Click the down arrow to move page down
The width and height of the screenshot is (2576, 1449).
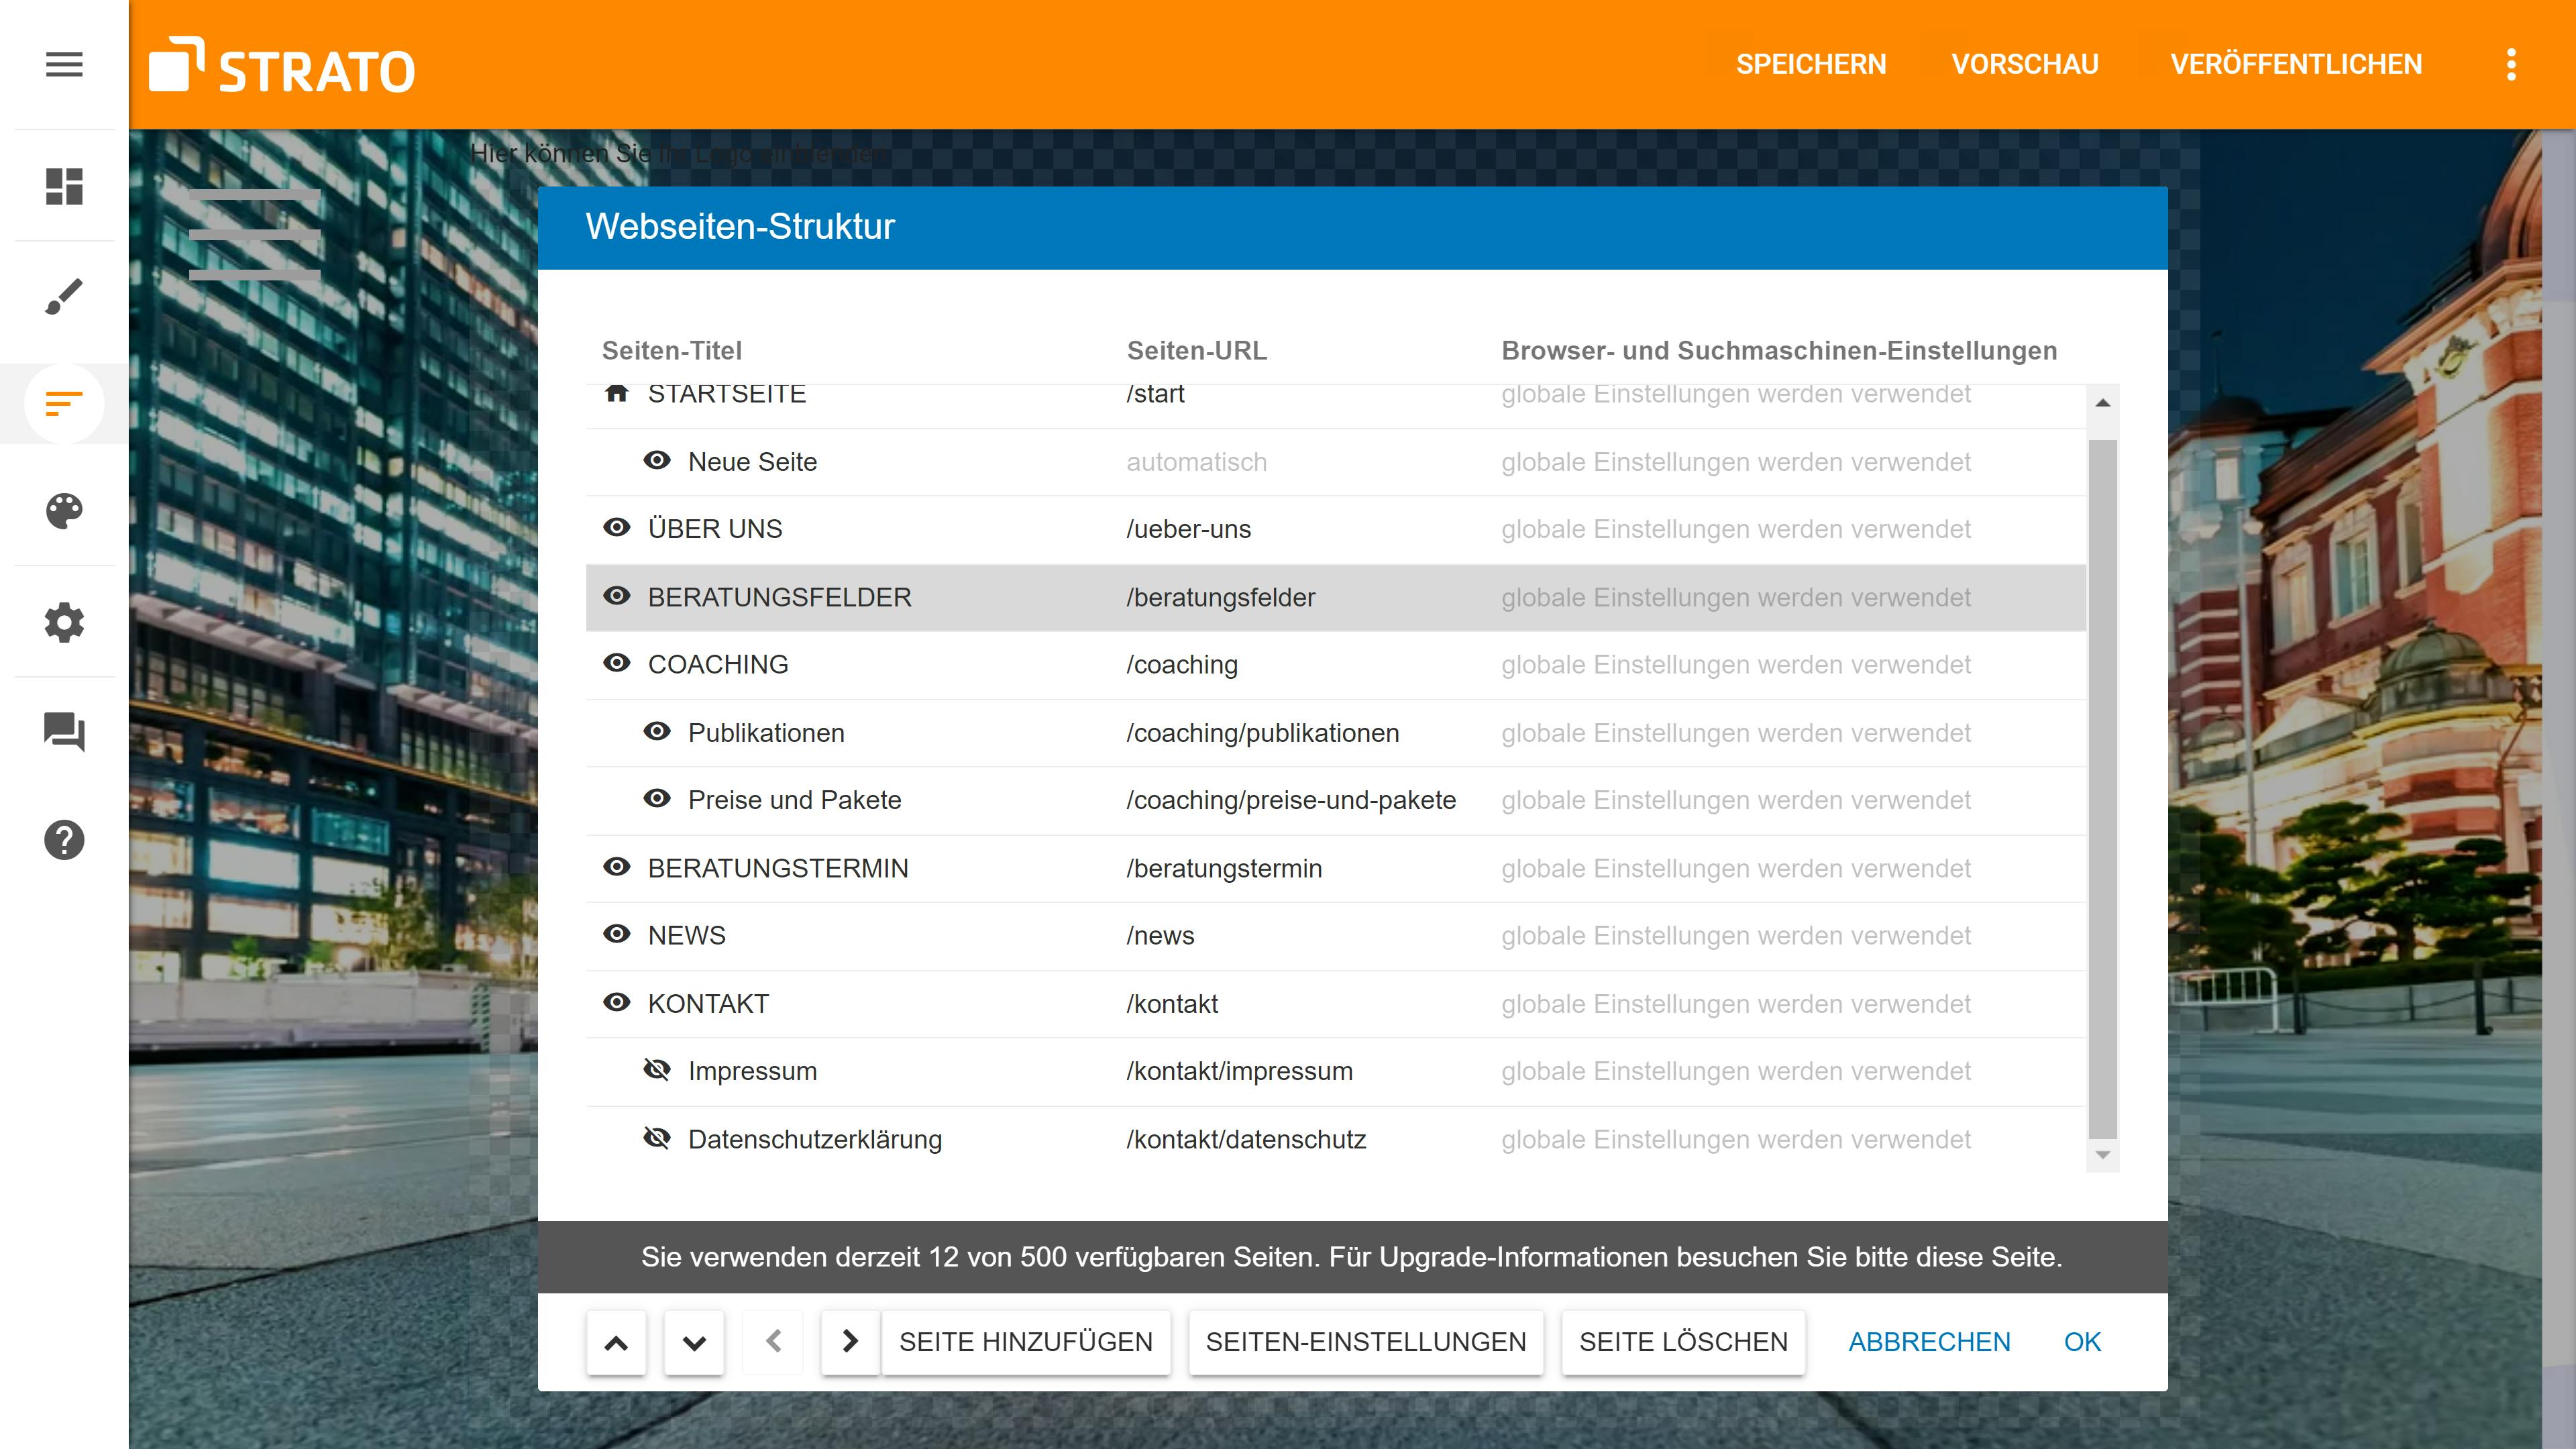[694, 1342]
